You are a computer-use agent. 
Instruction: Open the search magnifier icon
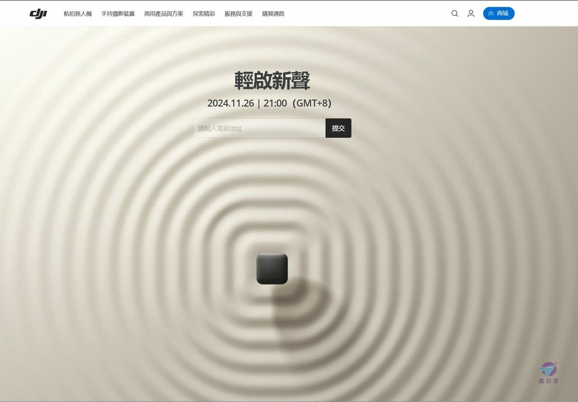pos(454,14)
